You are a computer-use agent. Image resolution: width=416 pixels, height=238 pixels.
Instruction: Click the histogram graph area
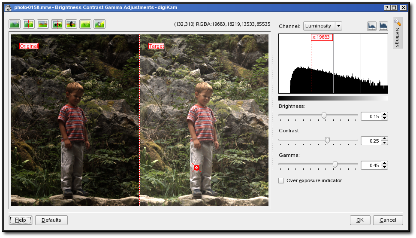click(x=333, y=64)
